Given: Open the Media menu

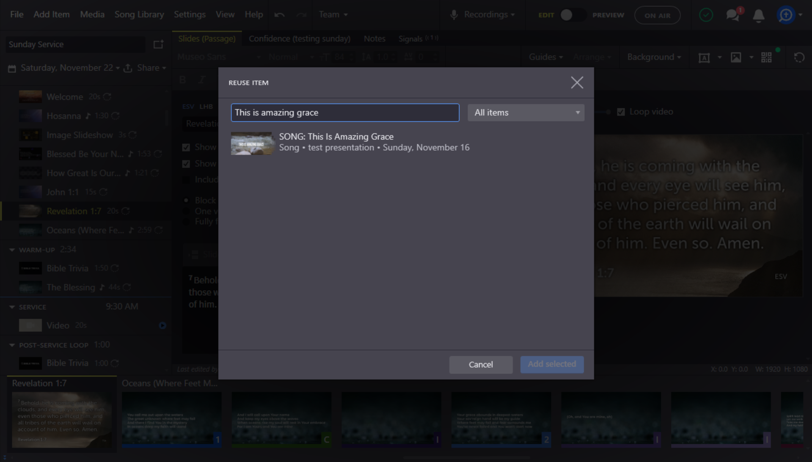Looking at the screenshot, I should point(92,15).
